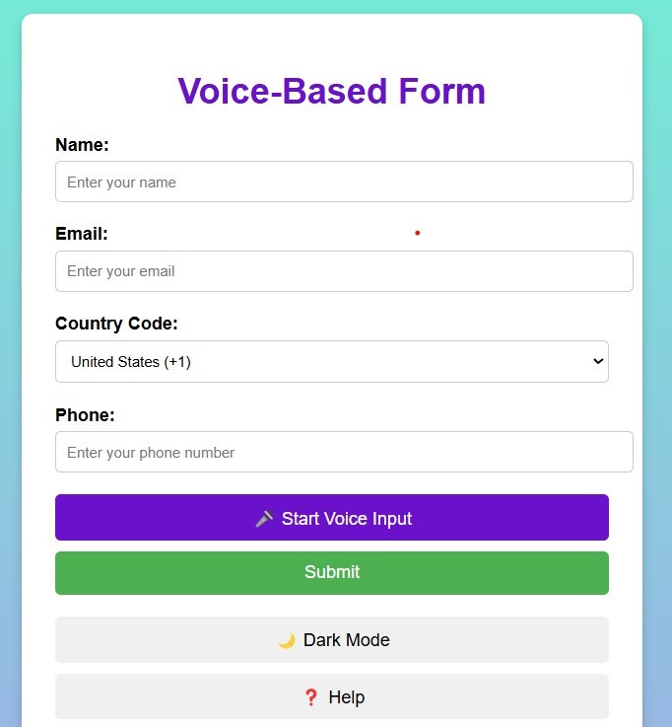Toggle Dark Mode on
Viewport: 672px width, 727px height.
click(x=332, y=640)
